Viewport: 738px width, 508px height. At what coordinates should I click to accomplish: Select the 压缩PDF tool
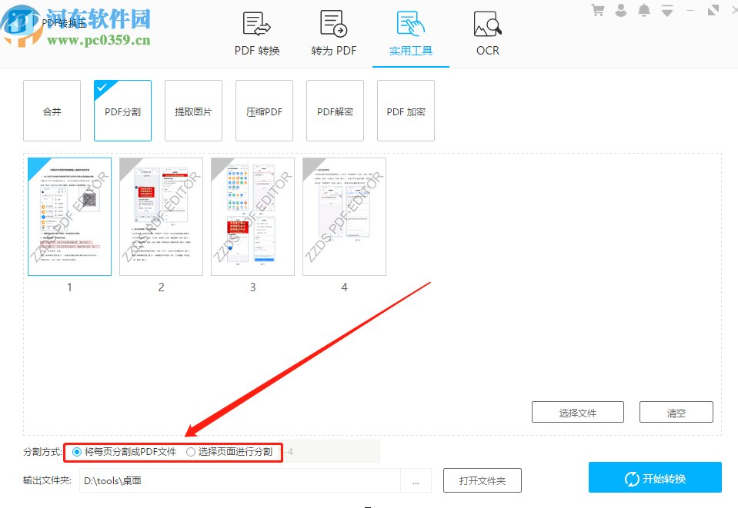click(x=264, y=111)
